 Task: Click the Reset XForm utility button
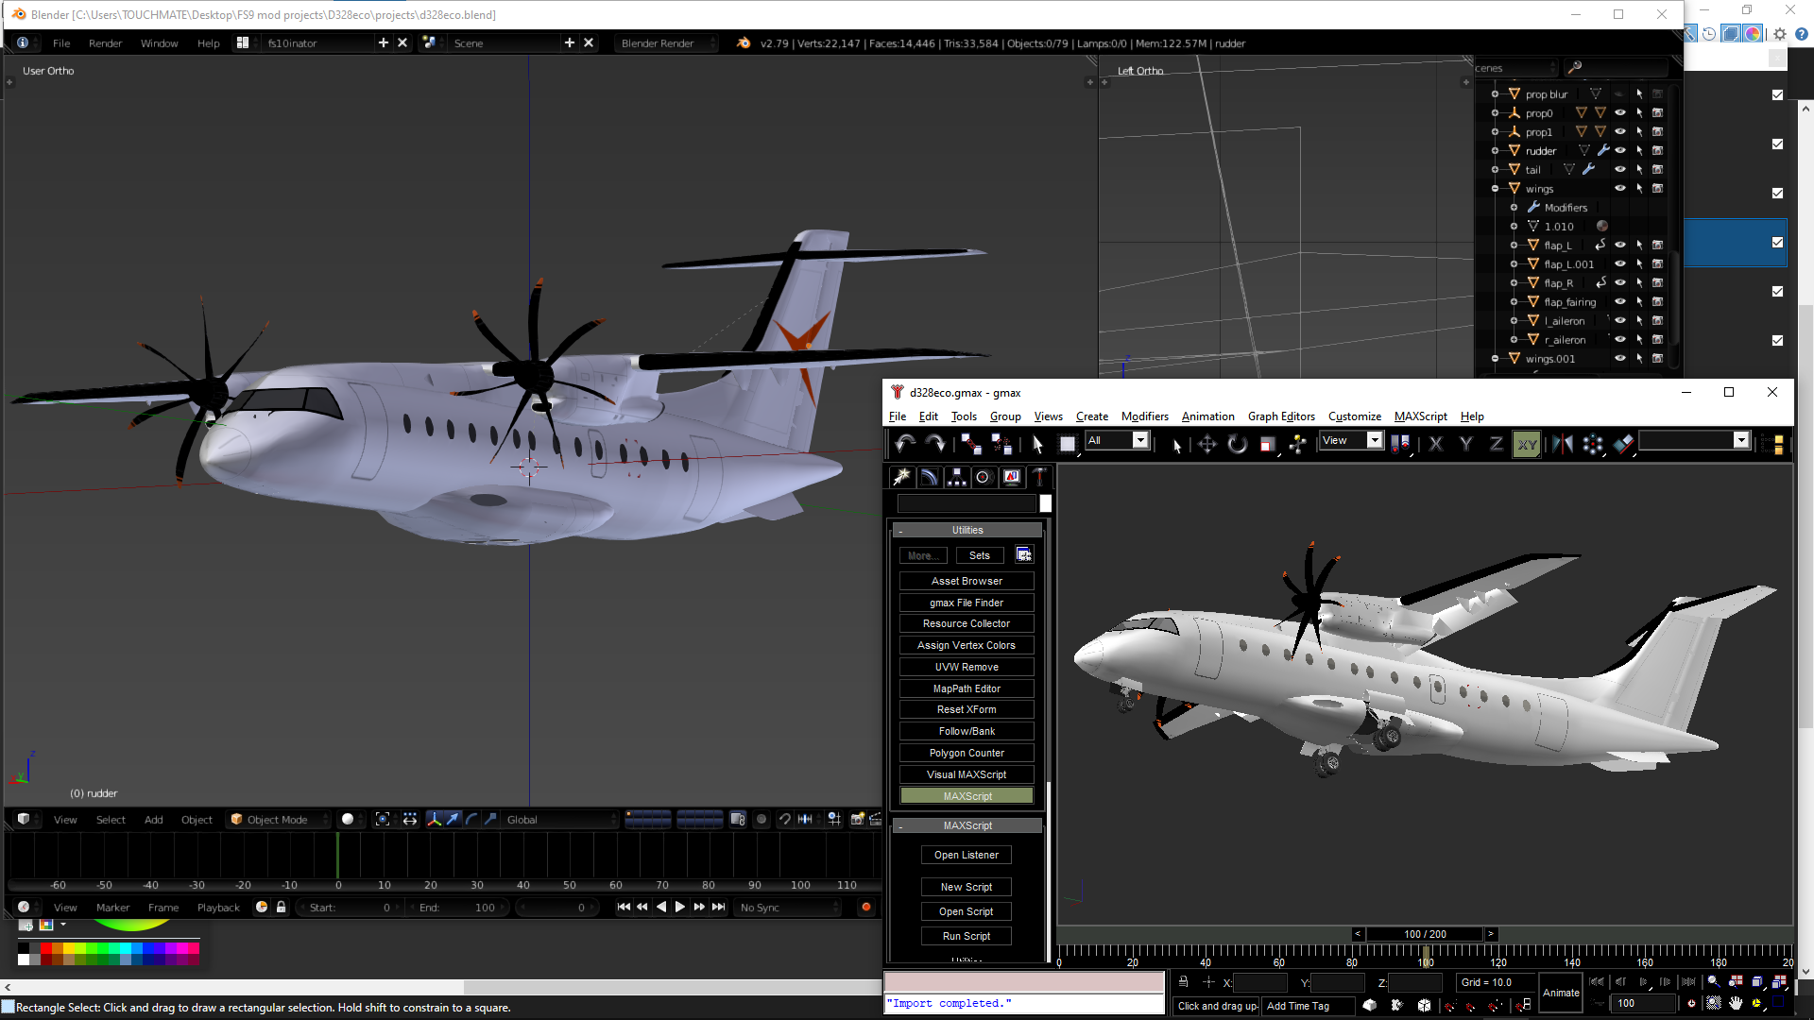pyautogui.click(x=967, y=709)
